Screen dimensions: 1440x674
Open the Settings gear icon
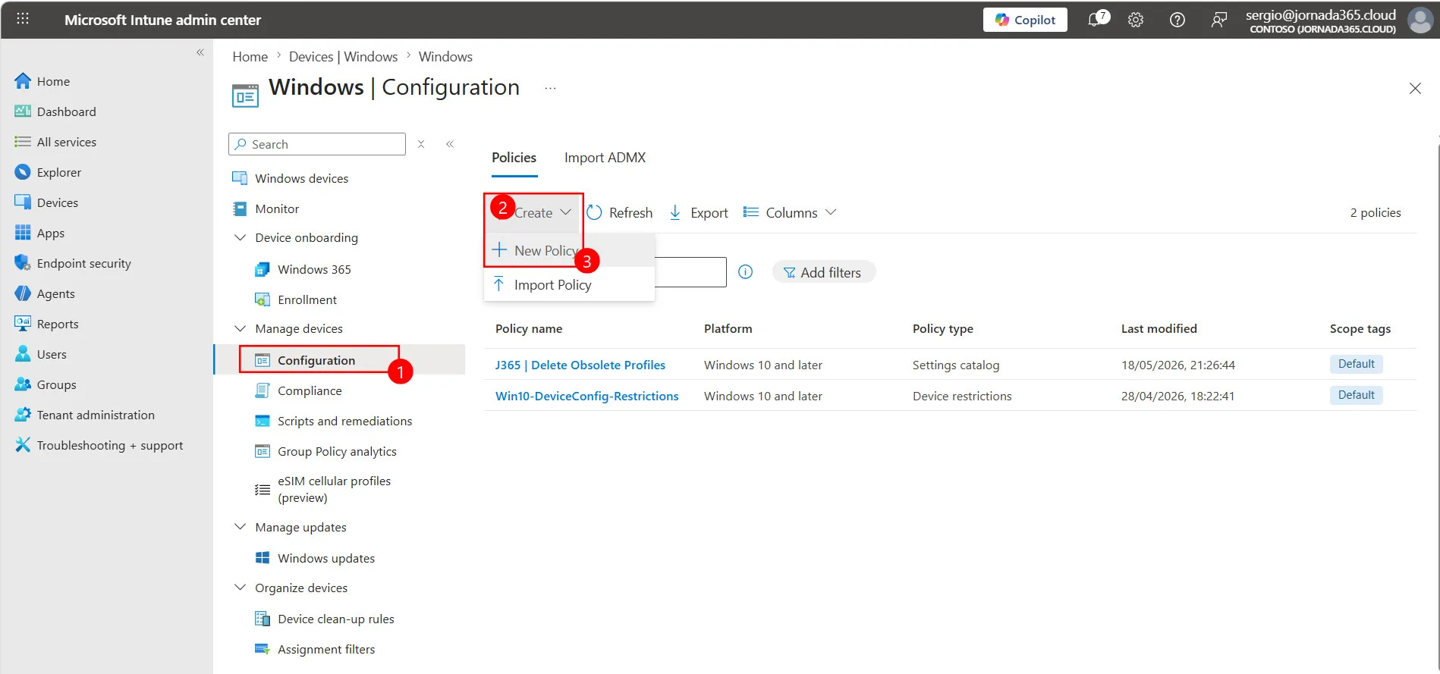tap(1136, 20)
